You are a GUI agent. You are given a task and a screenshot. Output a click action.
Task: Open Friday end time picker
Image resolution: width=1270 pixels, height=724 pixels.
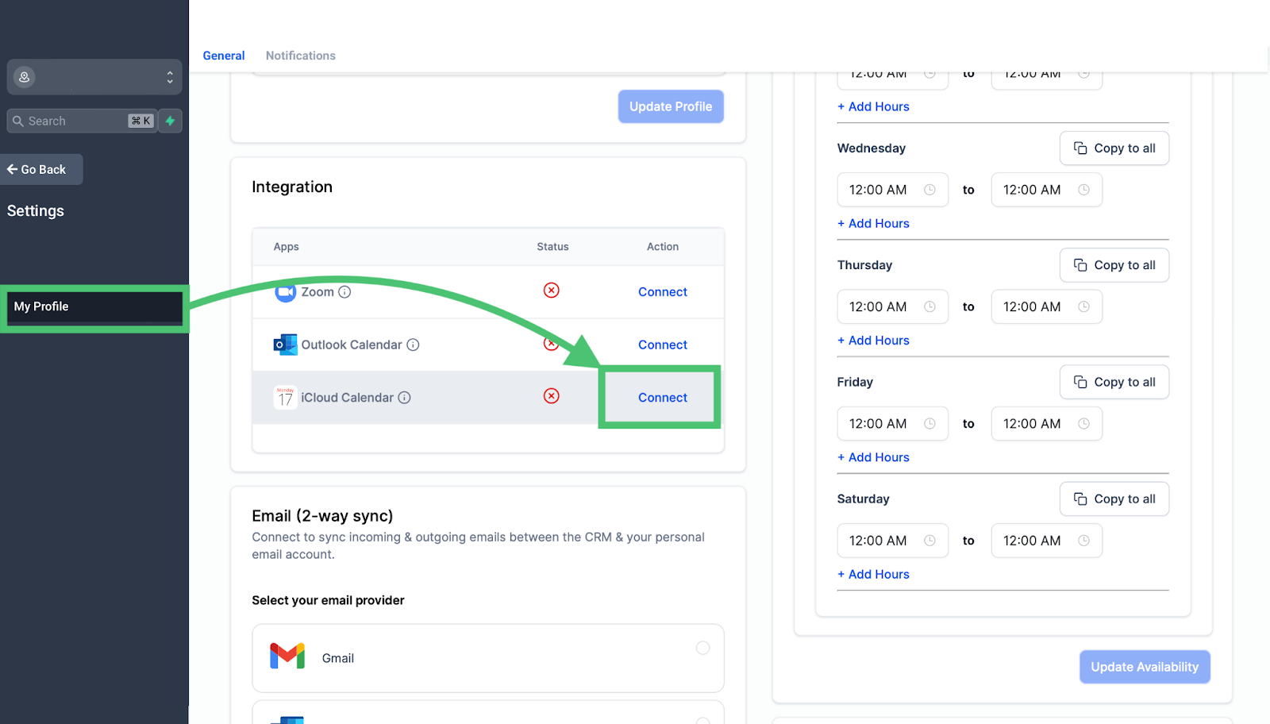point(1047,423)
